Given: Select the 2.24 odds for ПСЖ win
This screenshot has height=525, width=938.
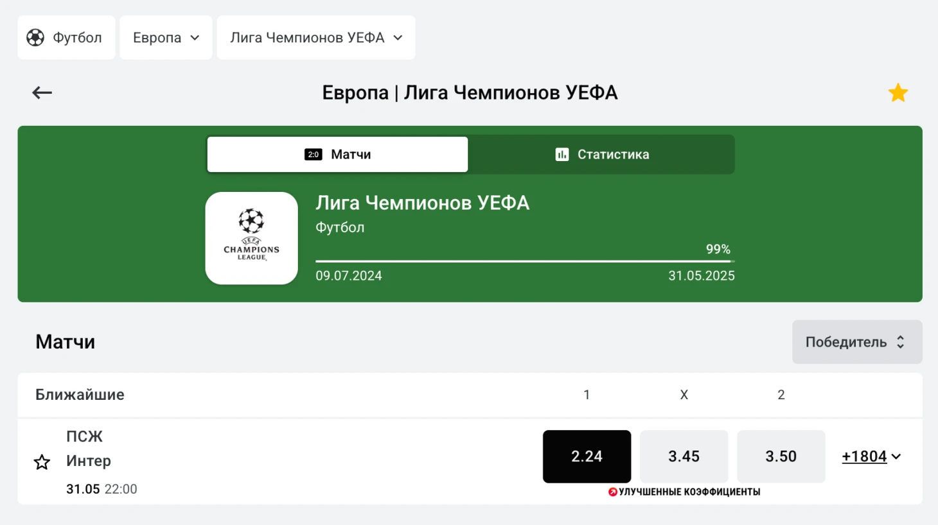Looking at the screenshot, I should [587, 456].
